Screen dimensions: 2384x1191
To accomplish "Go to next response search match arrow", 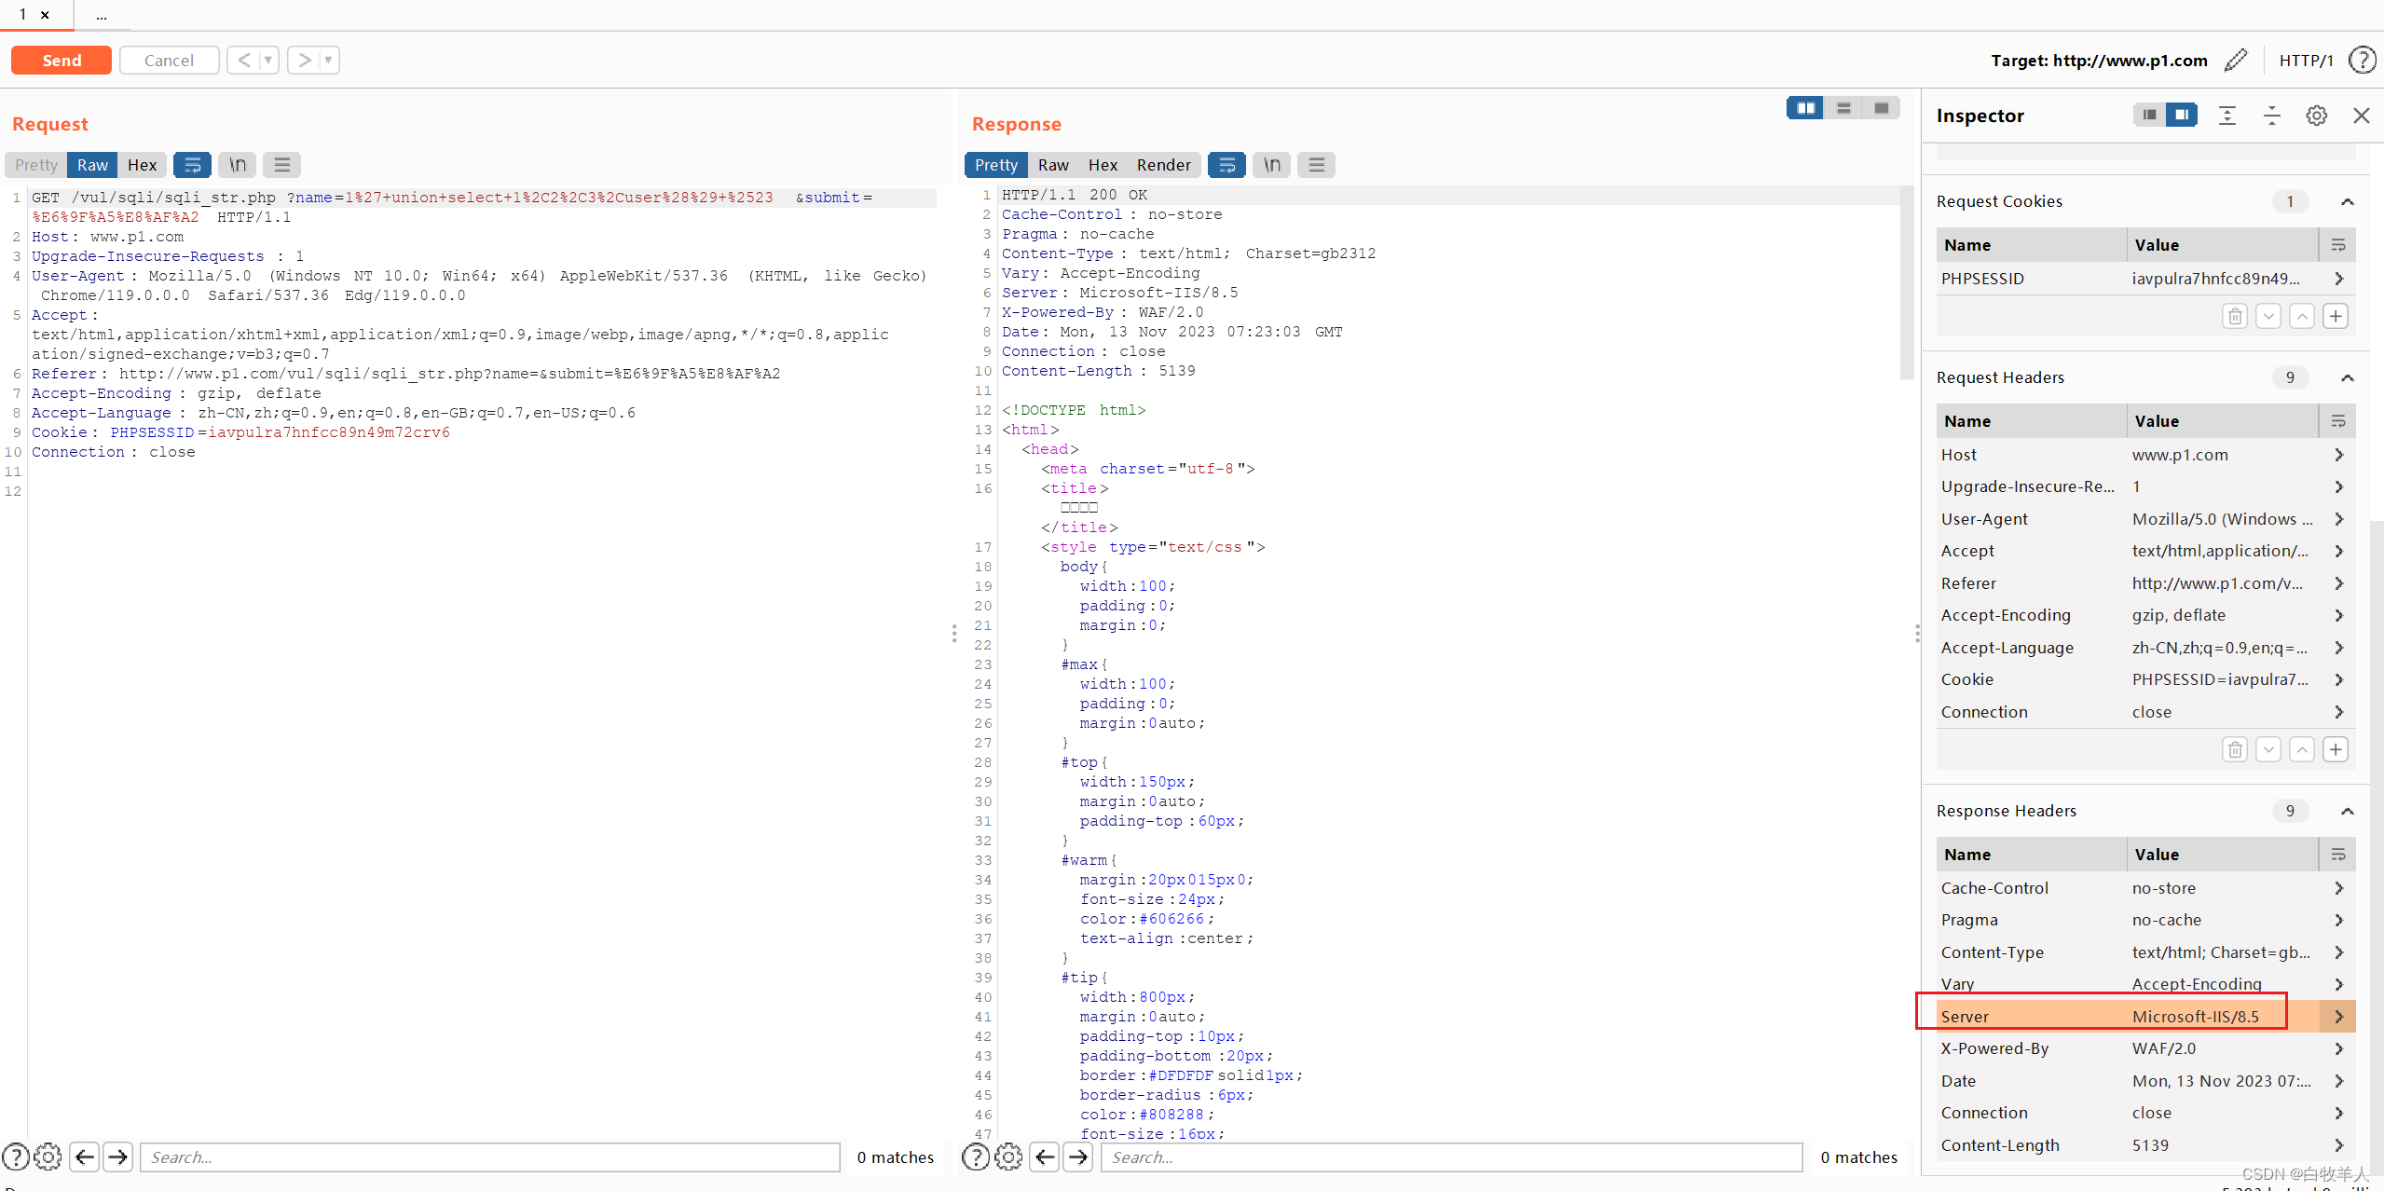I will 1078,1157.
